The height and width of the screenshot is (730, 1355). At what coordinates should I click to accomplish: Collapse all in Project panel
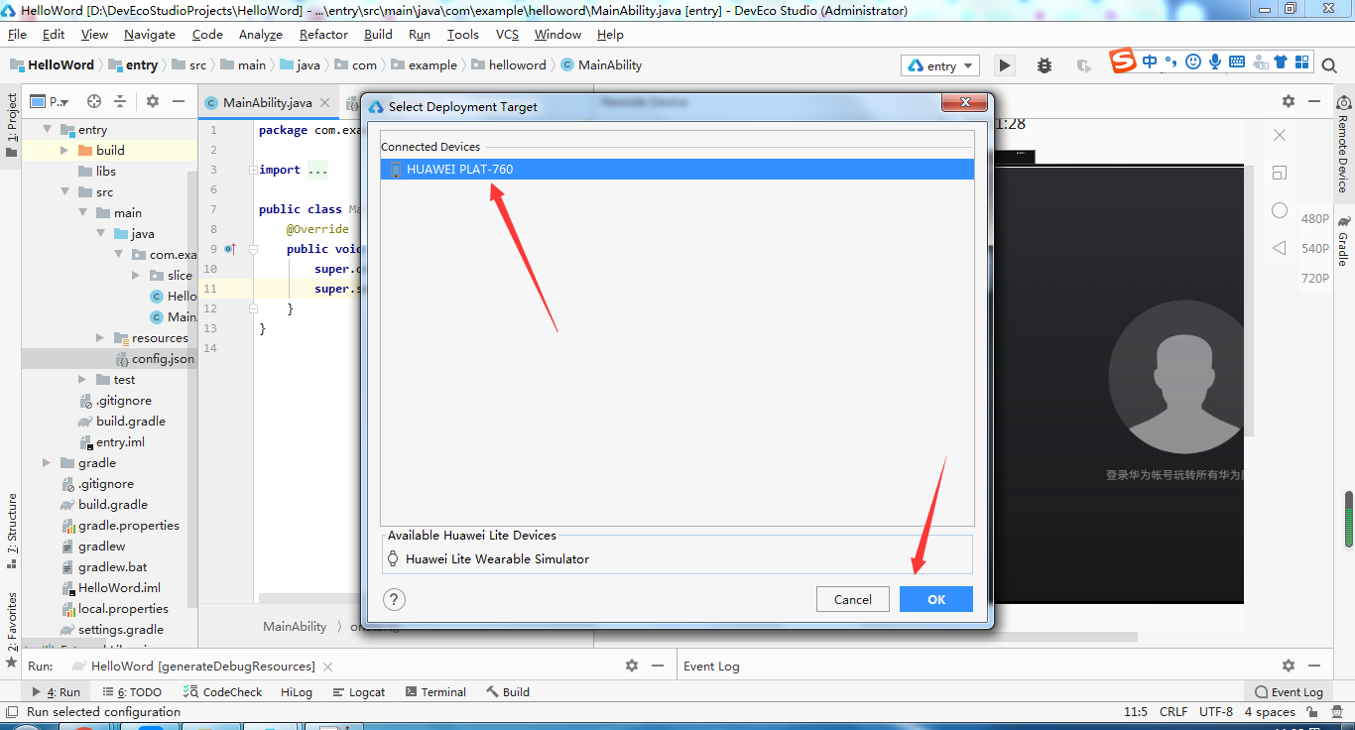click(120, 101)
